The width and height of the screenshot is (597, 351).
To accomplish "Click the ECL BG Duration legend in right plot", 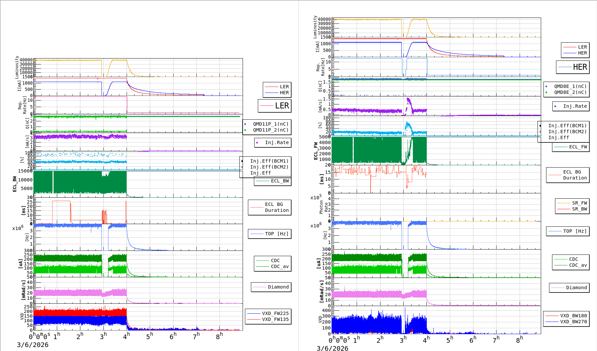I will click(568, 175).
